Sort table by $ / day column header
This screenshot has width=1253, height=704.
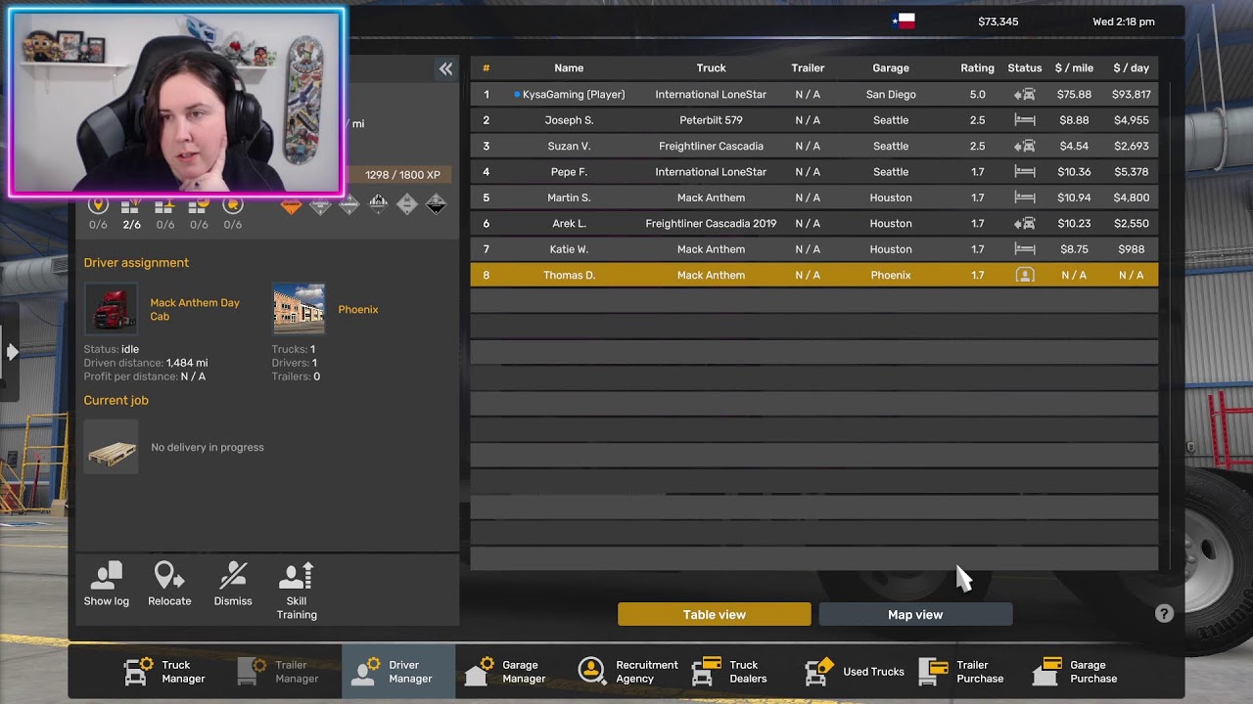pos(1131,68)
